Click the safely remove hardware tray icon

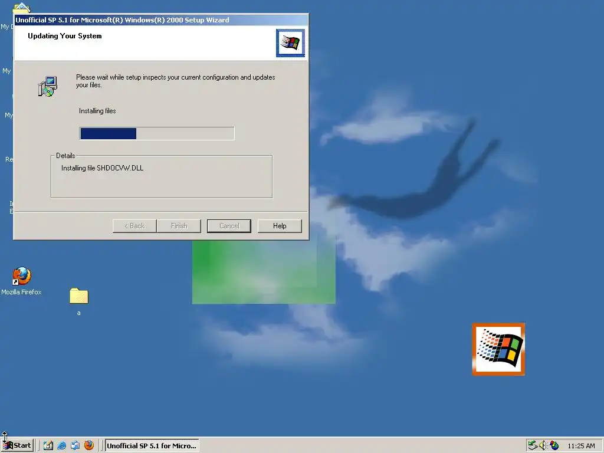click(x=533, y=445)
